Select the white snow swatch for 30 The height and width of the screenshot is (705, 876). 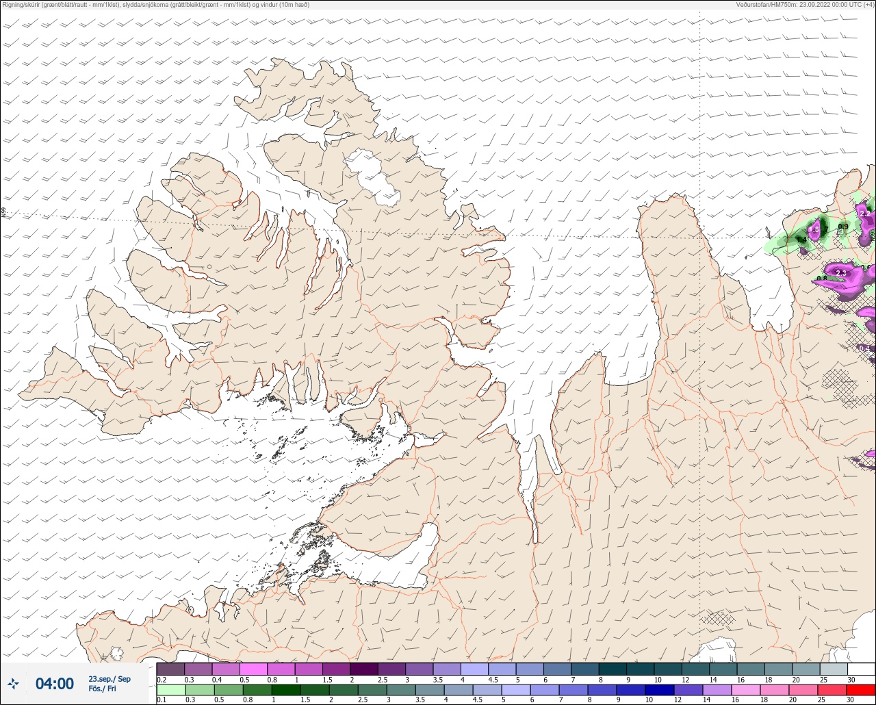pyautogui.click(x=862, y=669)
